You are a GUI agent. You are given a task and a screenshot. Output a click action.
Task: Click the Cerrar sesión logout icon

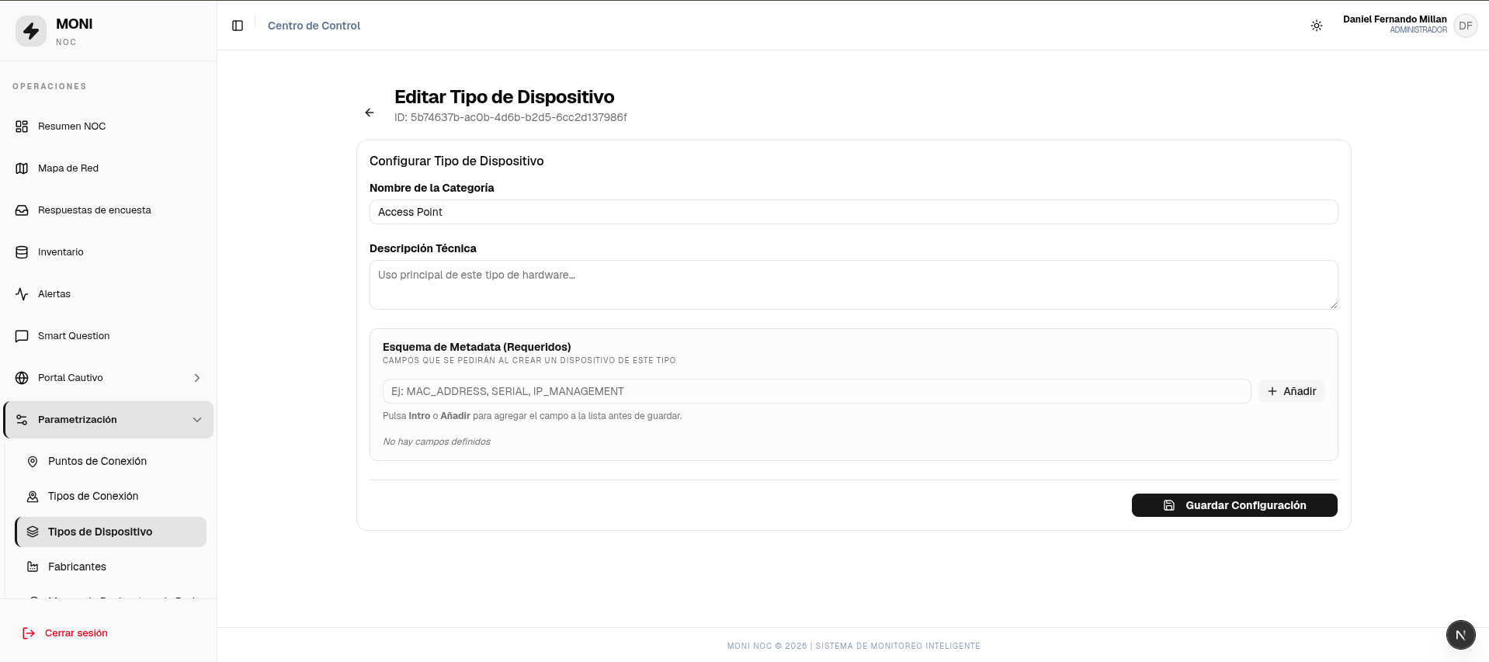[29, 633]
